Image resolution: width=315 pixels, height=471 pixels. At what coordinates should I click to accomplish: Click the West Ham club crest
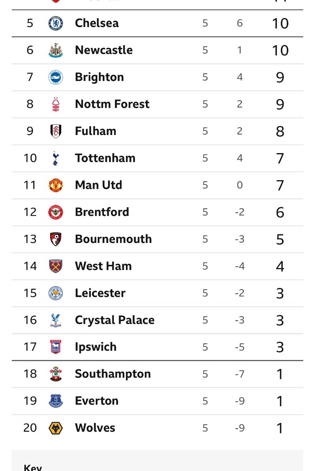55,267
